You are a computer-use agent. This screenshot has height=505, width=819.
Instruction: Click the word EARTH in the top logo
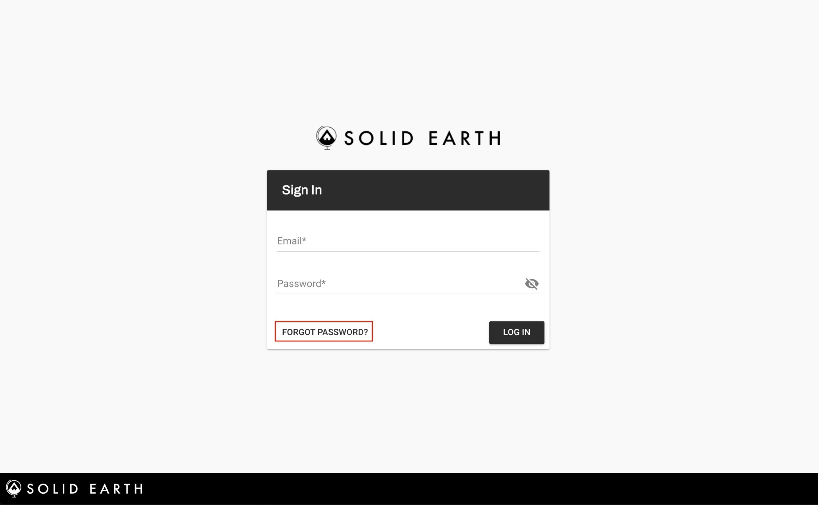[465, 138]
